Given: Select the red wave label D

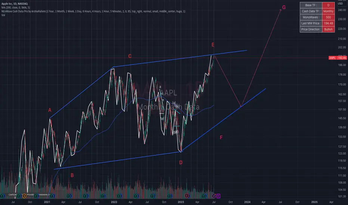Looking at the screenshot, I should [x=181, y=163].
